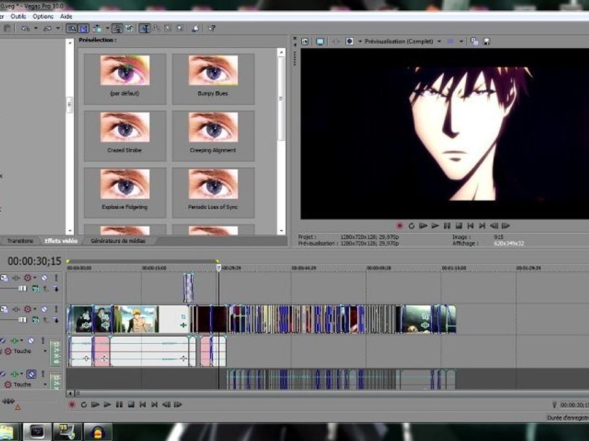589x441 pixels.
Task: Click Copy Snapshot to Clipboard icon
Action: [474, 41]
